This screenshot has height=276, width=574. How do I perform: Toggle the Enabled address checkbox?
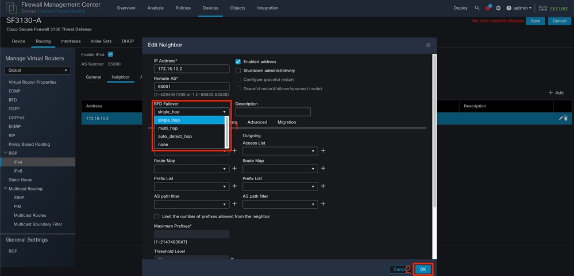(x=238, y=61)
